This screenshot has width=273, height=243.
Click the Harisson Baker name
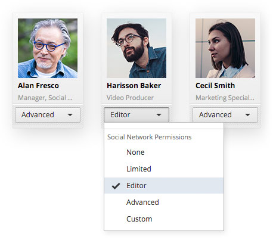[x=134, y=86]
